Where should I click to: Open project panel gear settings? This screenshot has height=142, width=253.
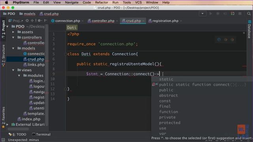(x=40, y=21)
